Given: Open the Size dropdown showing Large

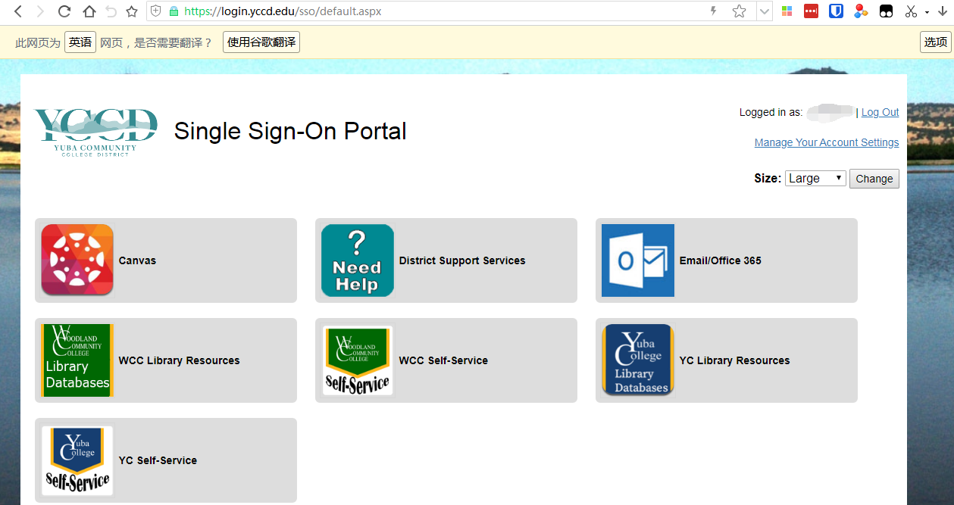Looking at the screenshot, I should click(x=815, y=178).
